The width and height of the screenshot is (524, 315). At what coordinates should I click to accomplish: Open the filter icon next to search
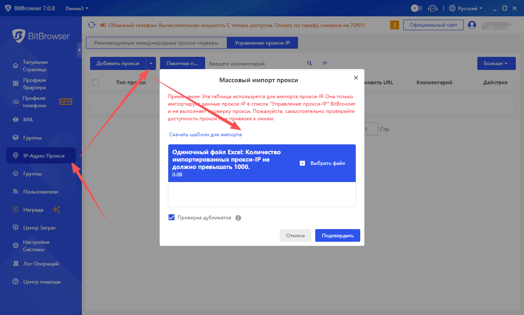[x=325, y=63]
